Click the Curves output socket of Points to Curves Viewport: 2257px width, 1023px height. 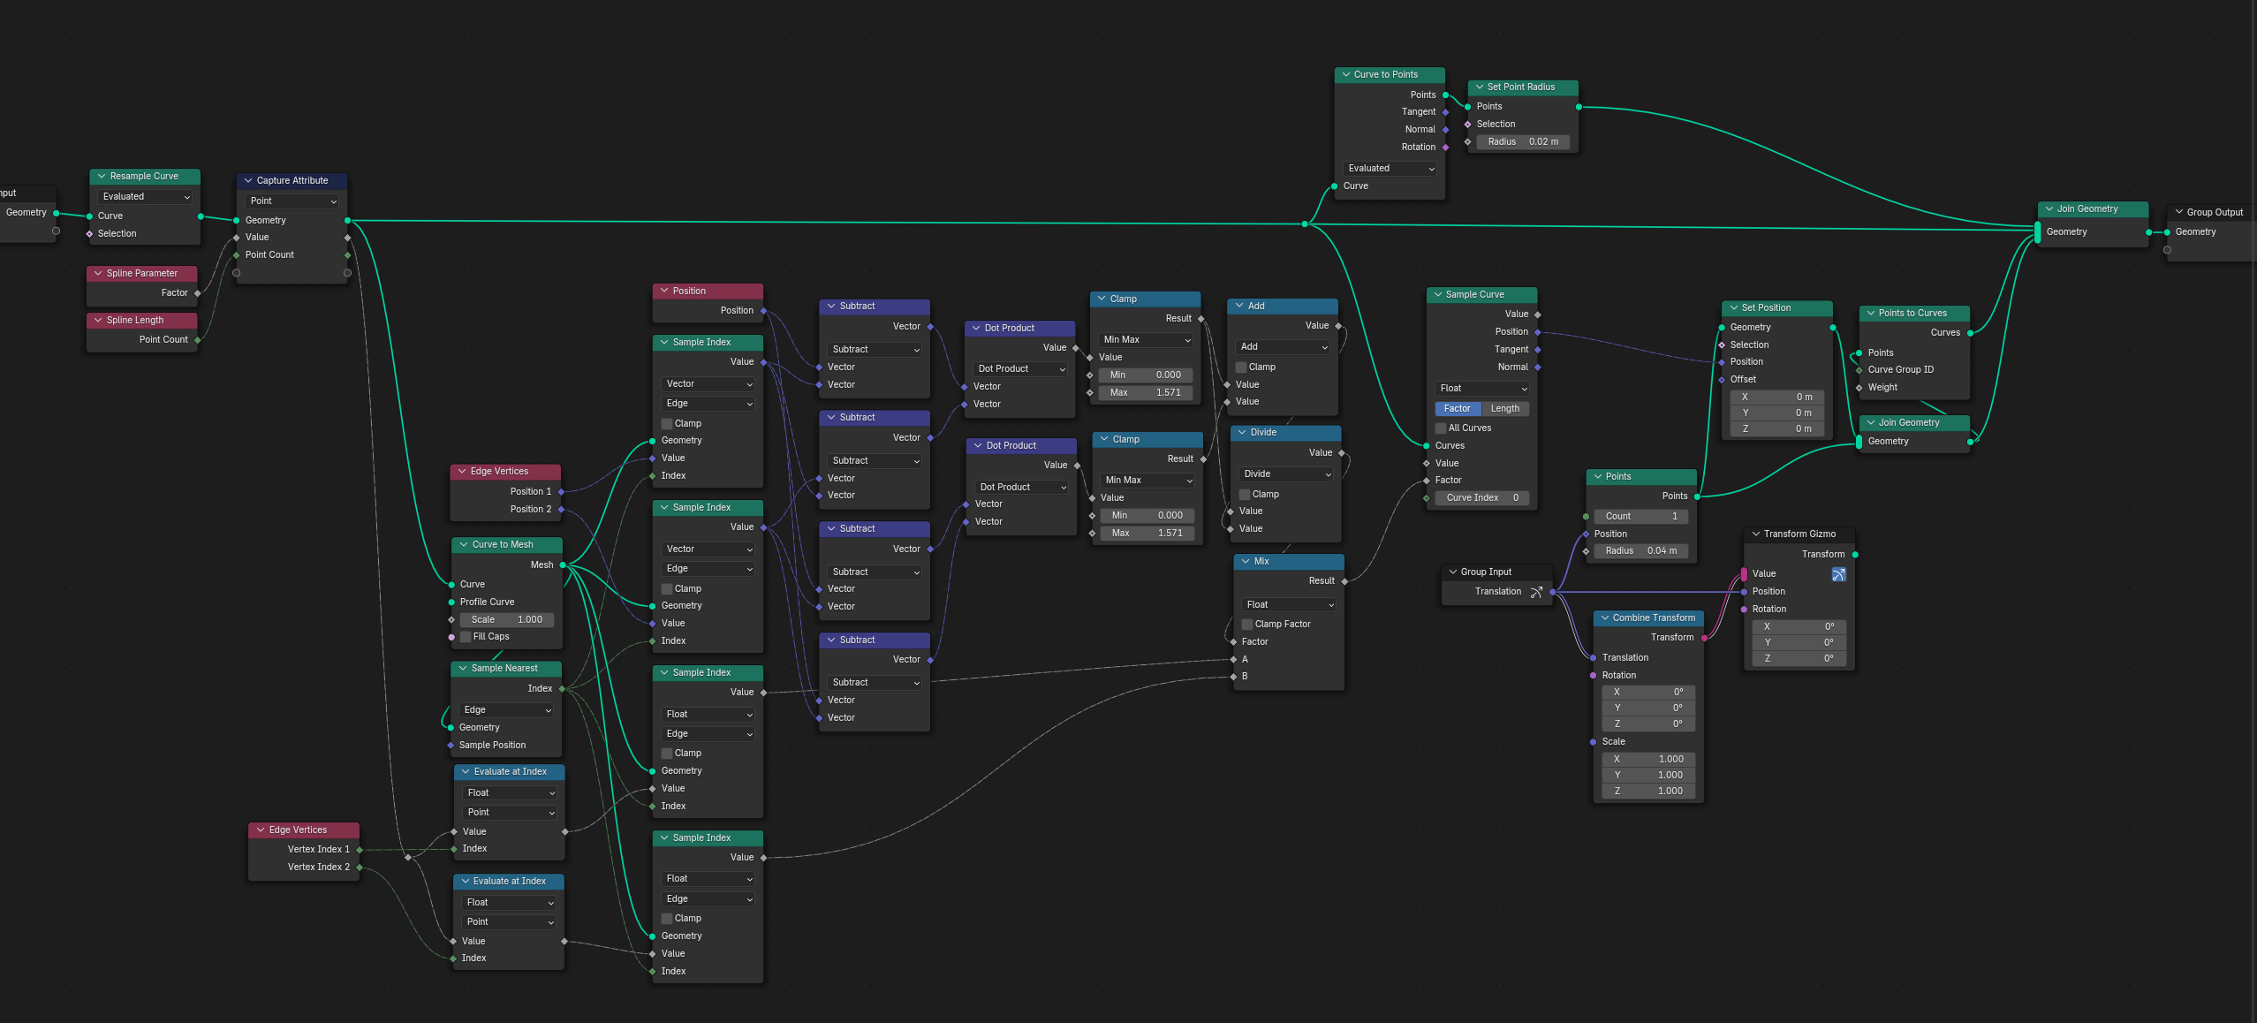click(x=1970, y=333)
